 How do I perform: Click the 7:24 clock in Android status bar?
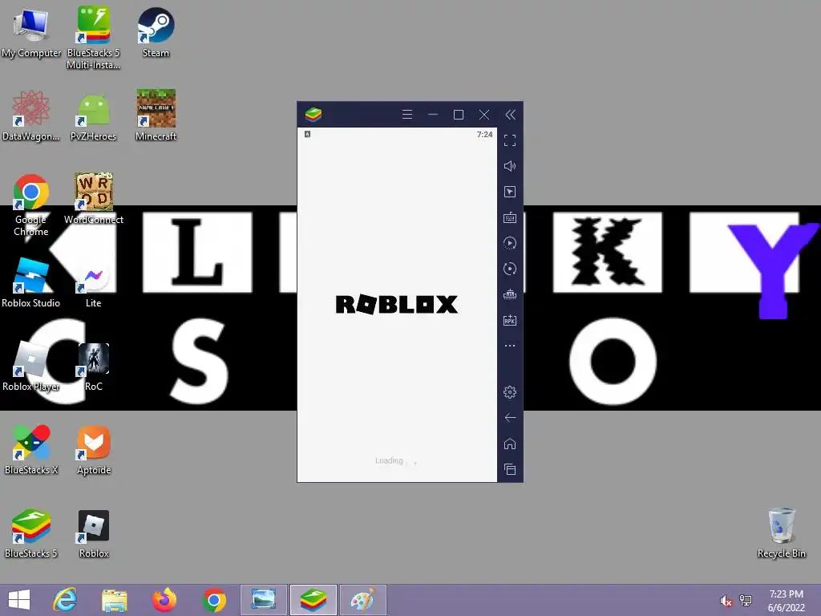point(485,135)
